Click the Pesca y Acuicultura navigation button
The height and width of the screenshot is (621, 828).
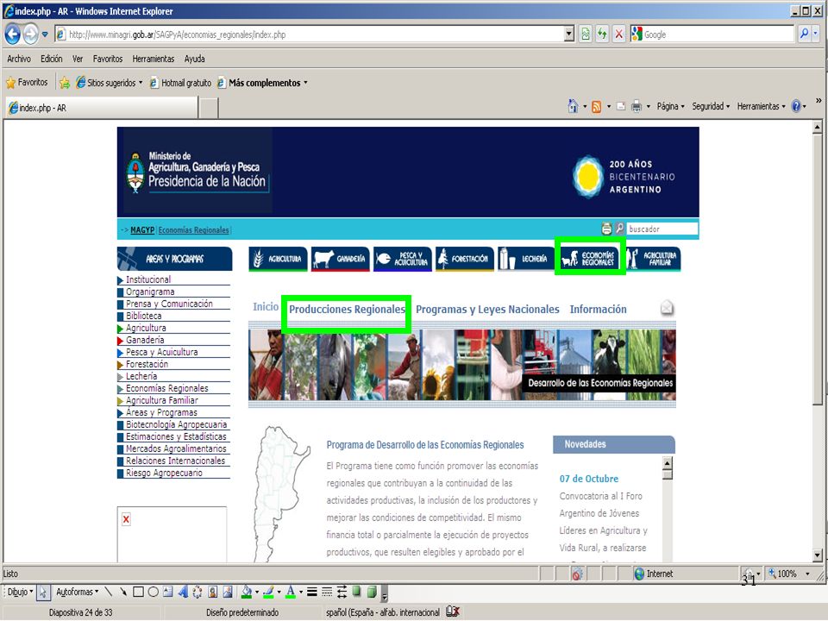[x=403, y=259]
